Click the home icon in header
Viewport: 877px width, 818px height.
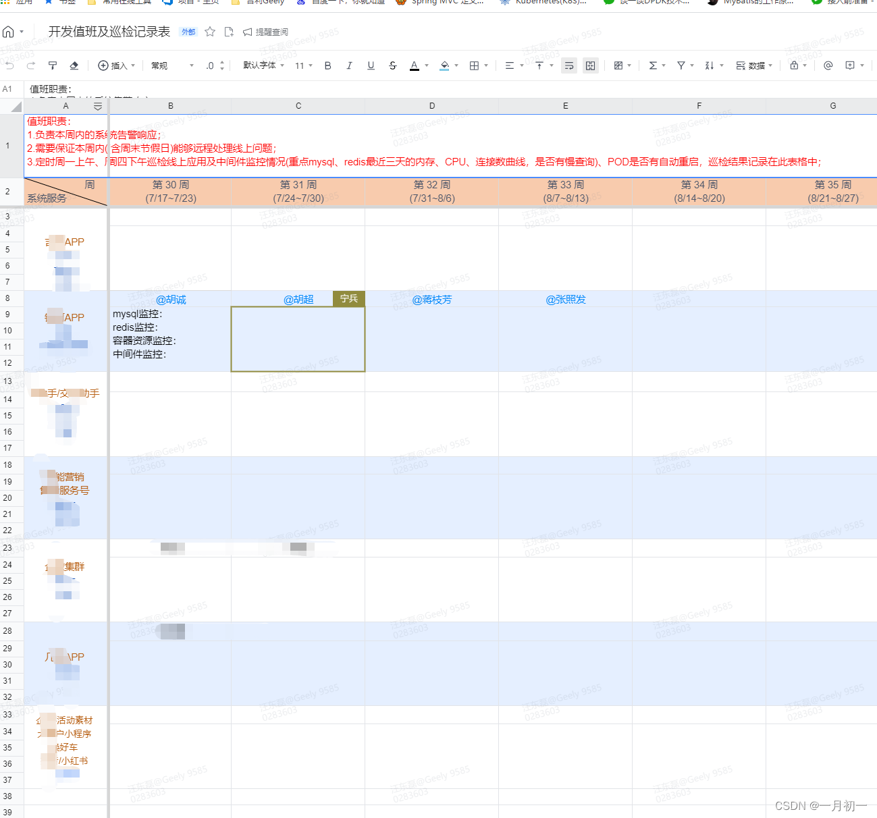[x=8, y=32]
